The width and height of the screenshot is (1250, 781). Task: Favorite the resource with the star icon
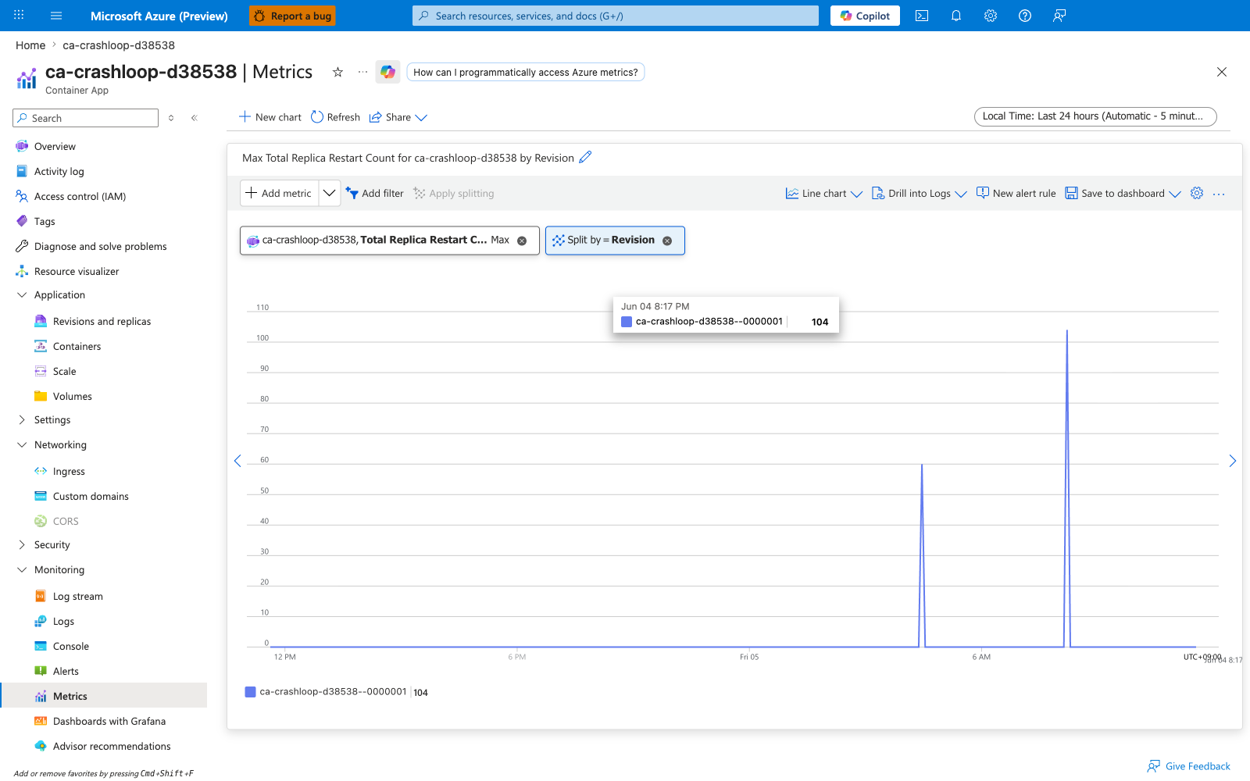click(x=337, y=72)
